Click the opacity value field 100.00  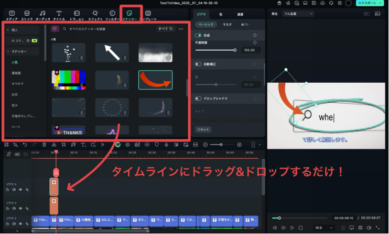pos(250,50)
